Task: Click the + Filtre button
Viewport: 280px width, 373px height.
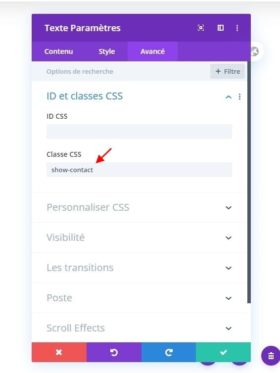Action: (228, 71)
